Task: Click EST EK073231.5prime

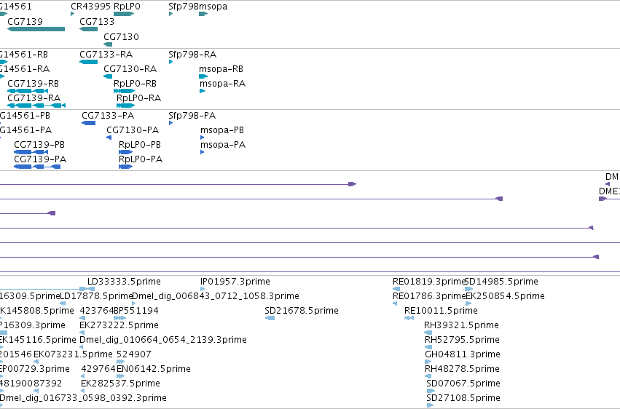Action: click(36, 362)
